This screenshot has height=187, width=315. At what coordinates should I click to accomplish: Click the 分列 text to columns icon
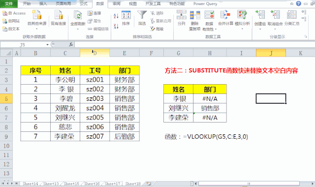pos(182,15)
